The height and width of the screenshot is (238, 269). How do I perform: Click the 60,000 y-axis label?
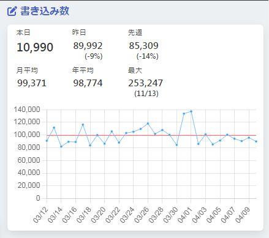pyautogui.click(x=28, y=160)
